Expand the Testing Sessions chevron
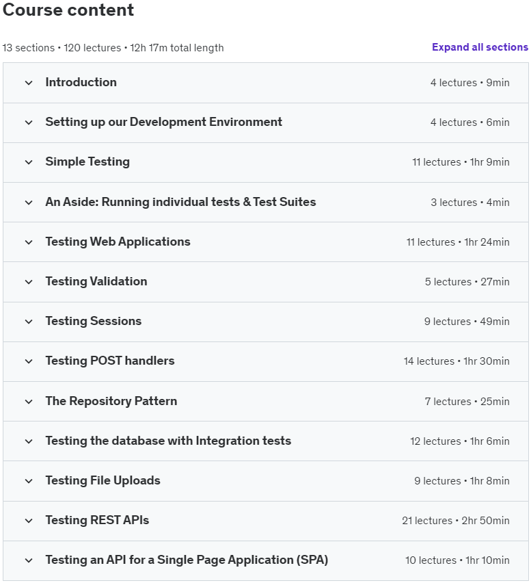Viewport: 531px width, 583px height. [x=29, y=322]
